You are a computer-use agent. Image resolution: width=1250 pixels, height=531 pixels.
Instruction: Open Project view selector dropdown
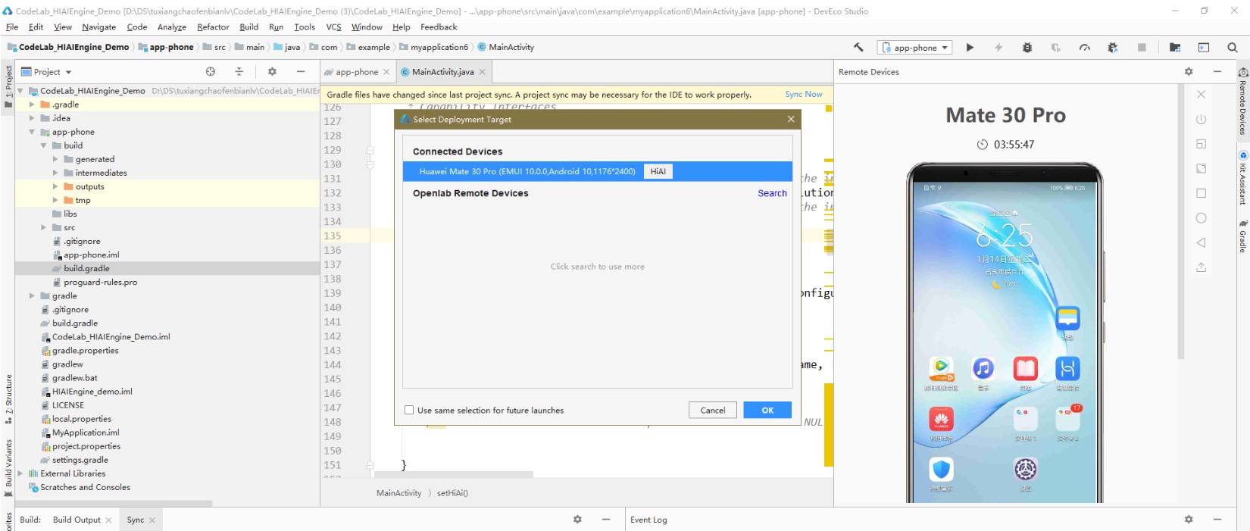(47, 72)
